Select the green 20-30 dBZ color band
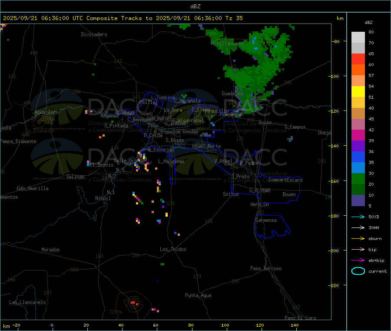This screenshot has height=331, width=391. (x=358, y=178)
